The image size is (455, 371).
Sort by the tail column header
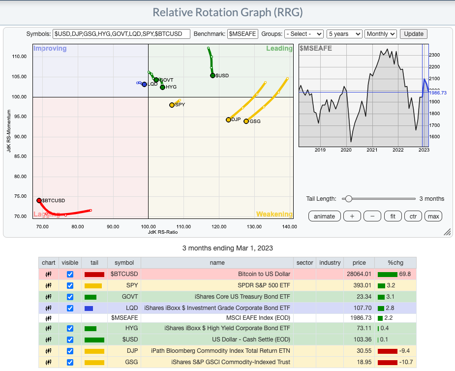(94, 263)
